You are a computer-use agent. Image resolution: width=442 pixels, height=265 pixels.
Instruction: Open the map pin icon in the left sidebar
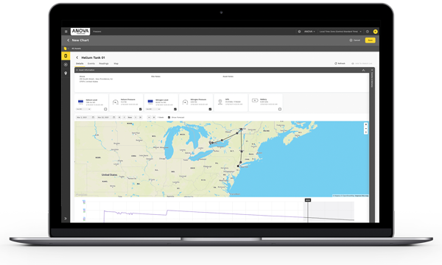click(x=66, y=73)
